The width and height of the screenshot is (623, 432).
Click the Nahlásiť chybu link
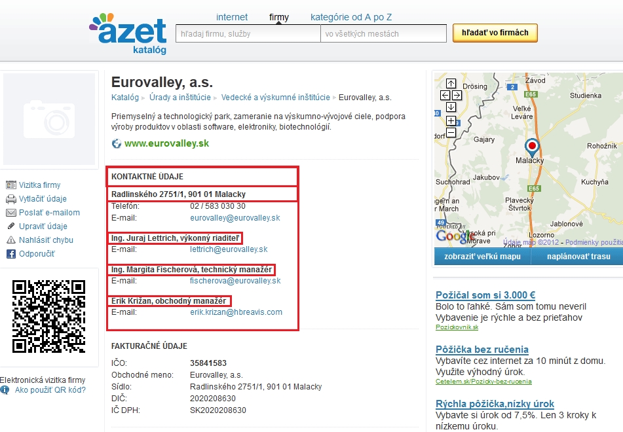[x=46, y=240]
